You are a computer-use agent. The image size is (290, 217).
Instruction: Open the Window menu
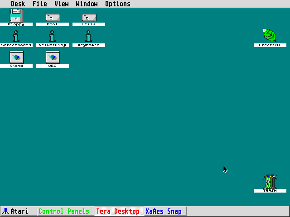click(x=87, y=4)
